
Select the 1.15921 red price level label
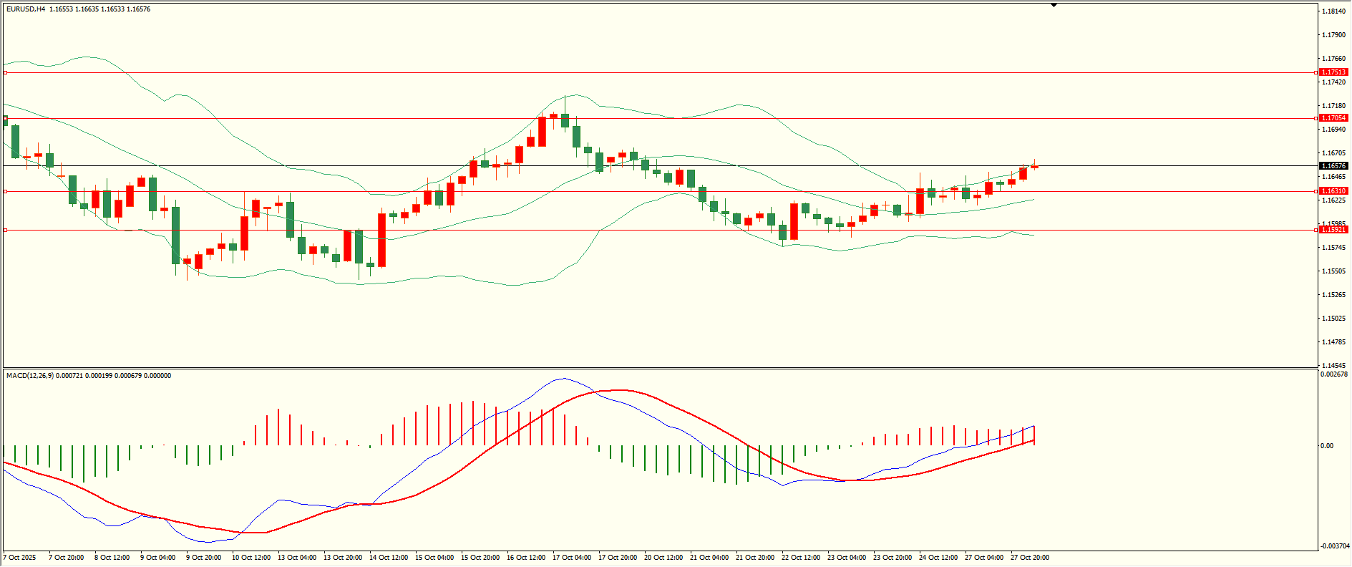point(1333,230)
